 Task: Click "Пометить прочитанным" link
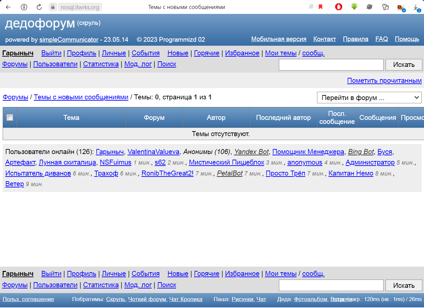(x=384, y=80)
